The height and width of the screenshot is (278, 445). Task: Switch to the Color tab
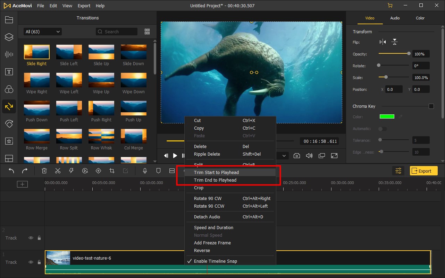click(420, 18)
